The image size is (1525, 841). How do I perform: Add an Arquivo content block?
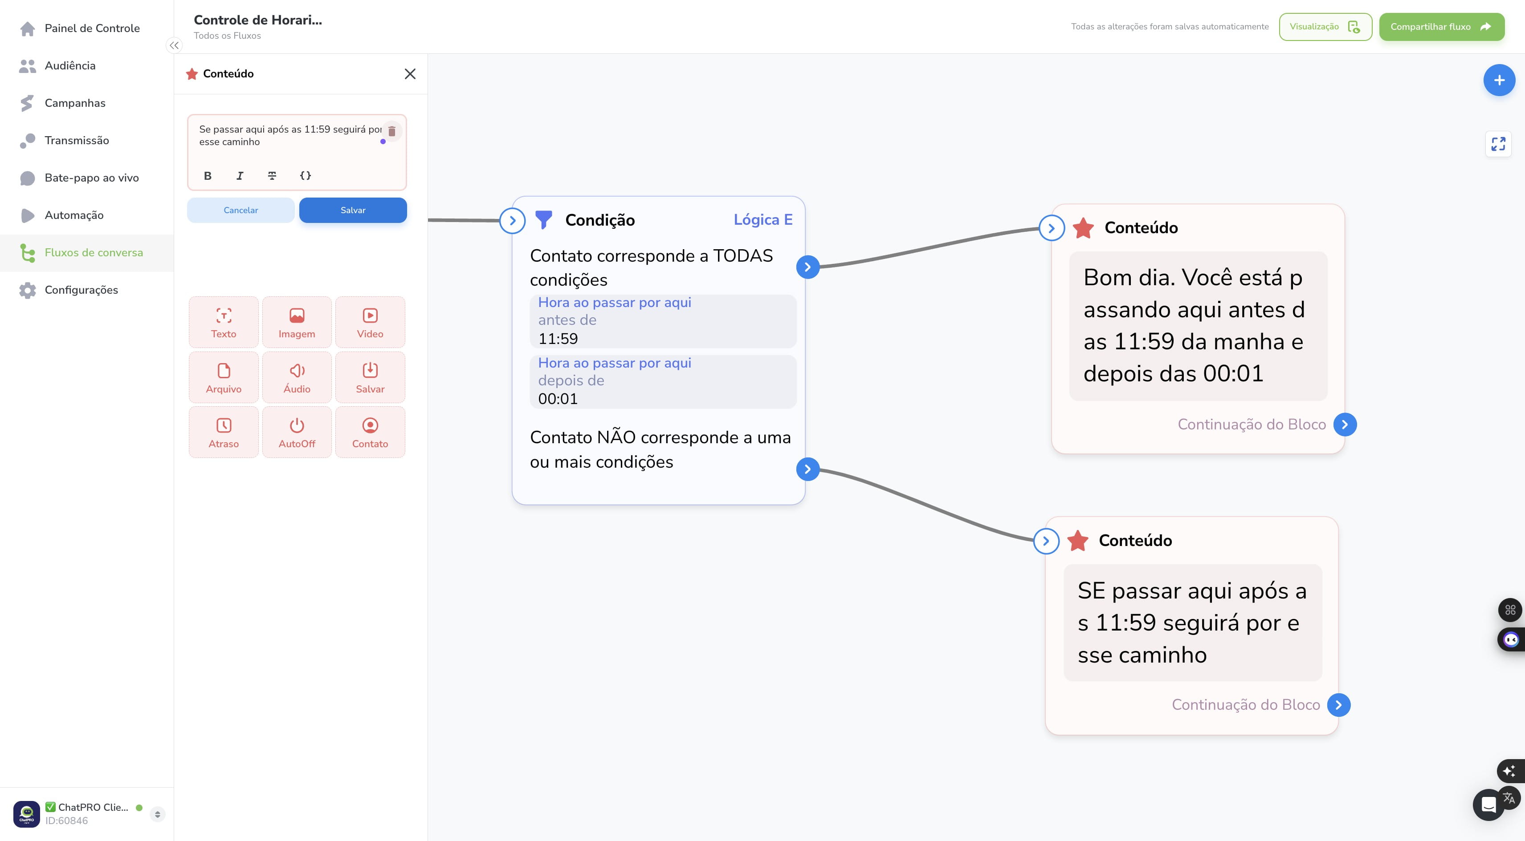[224, 377]
